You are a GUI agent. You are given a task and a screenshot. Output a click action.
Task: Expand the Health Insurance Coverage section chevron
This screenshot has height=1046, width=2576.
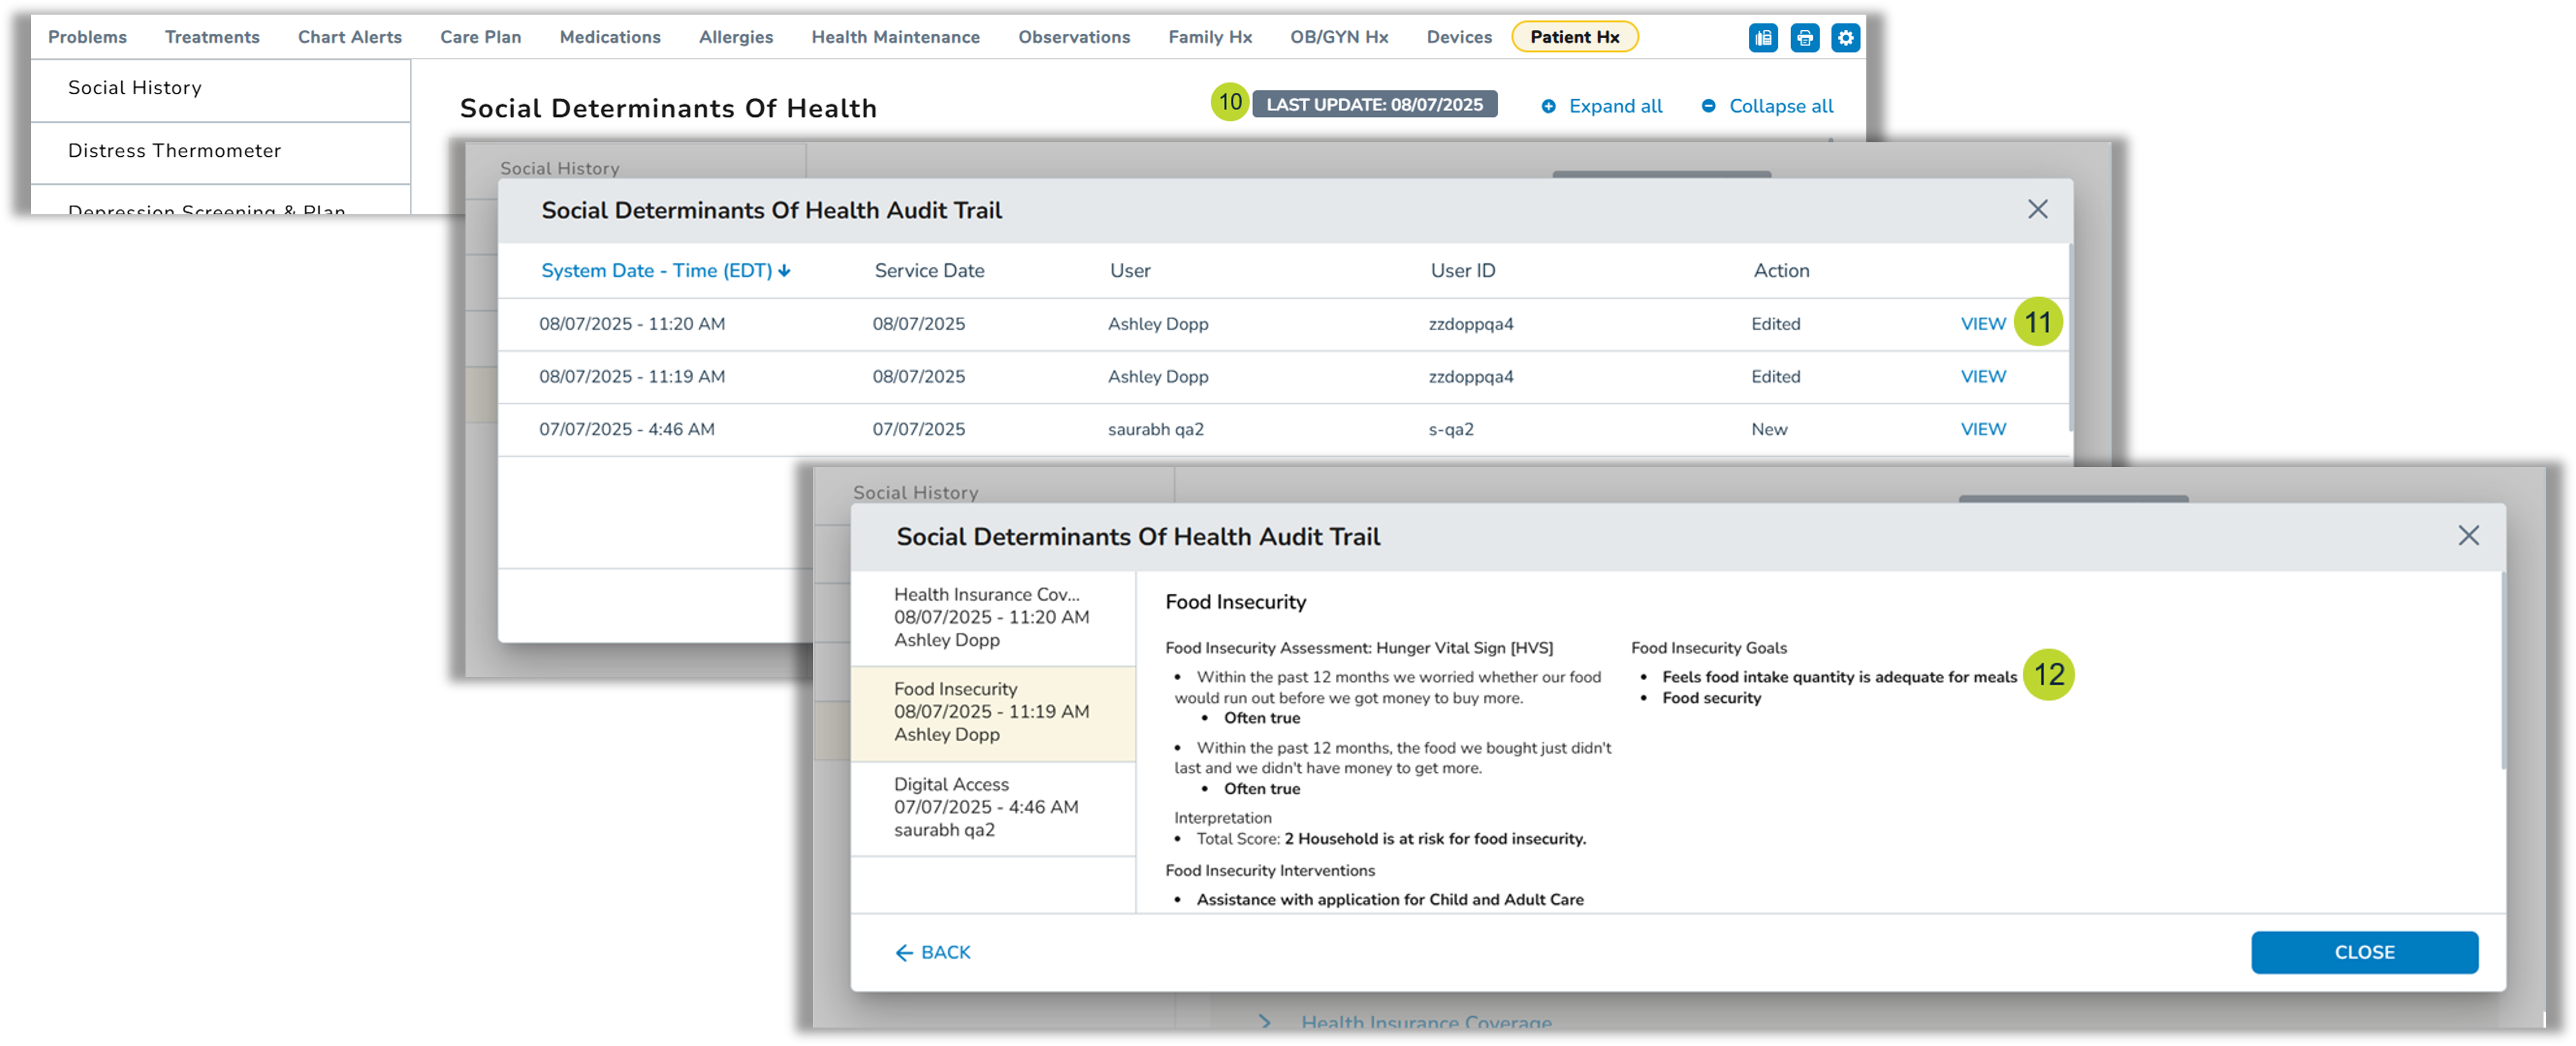point(1265,1021)
